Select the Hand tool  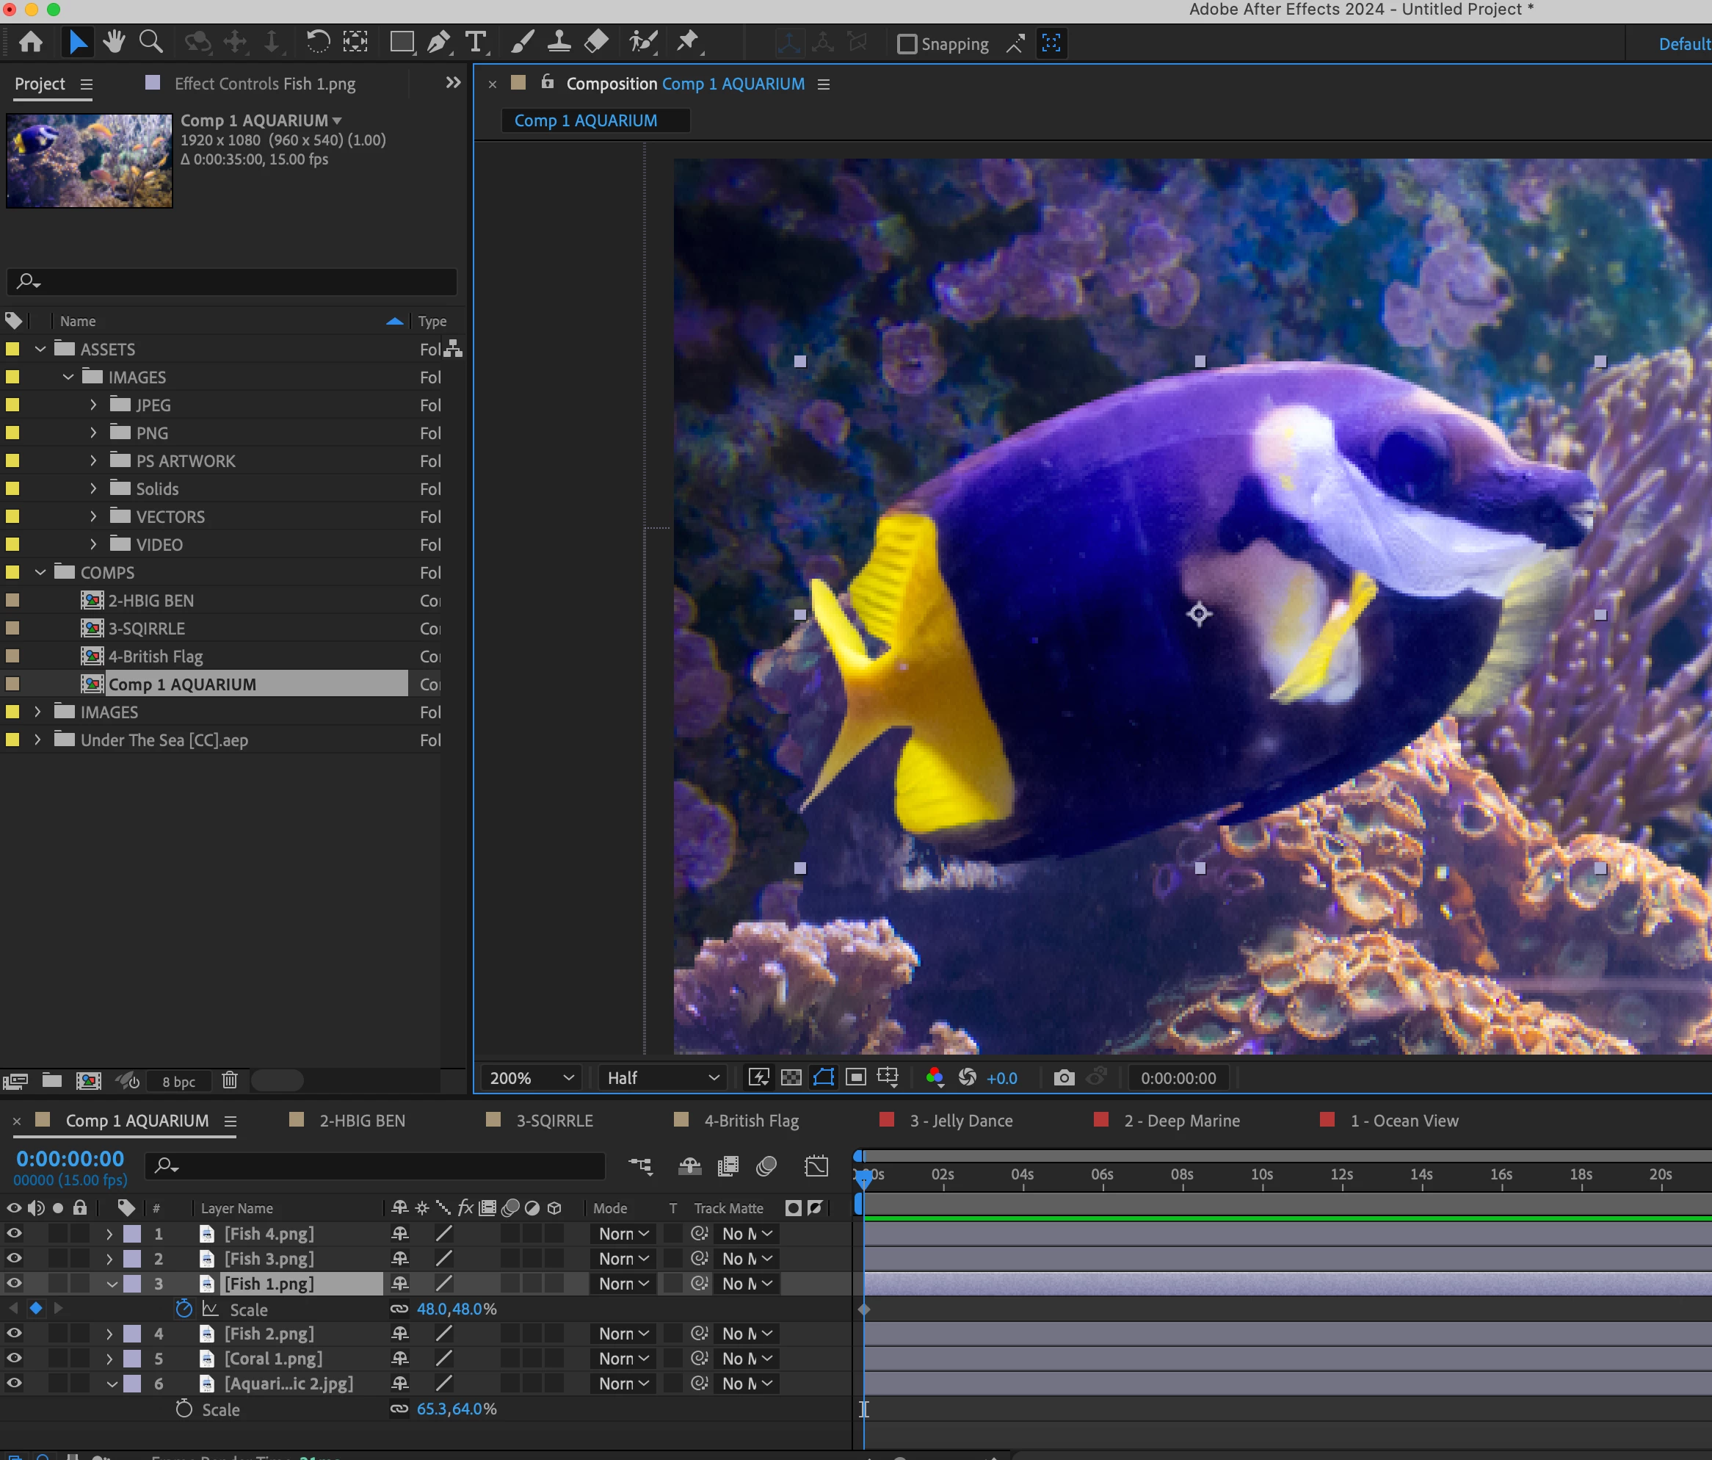pos(114,42)
